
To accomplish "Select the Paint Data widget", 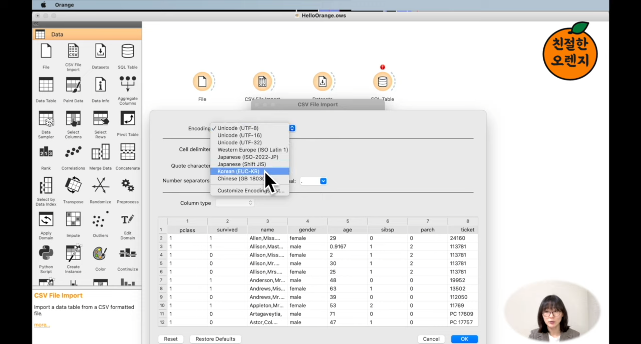I will [x=73, y=90].
